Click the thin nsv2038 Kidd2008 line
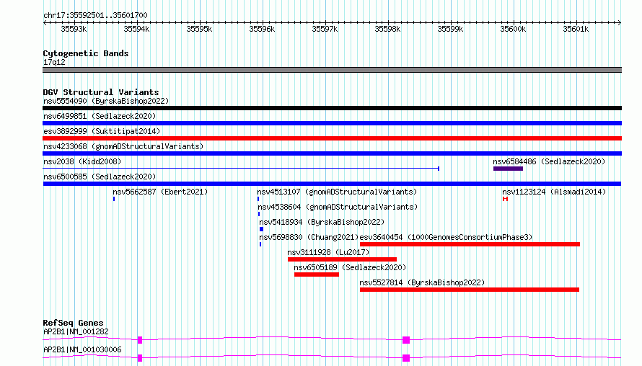642x366 pixels. pyautogui.click(x=241, y=169)
